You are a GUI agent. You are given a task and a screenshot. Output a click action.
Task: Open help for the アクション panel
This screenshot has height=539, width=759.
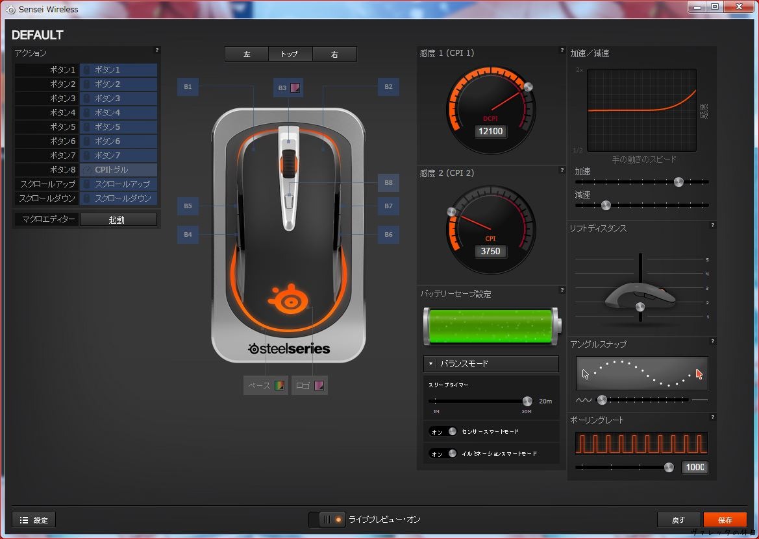point(157,50)
